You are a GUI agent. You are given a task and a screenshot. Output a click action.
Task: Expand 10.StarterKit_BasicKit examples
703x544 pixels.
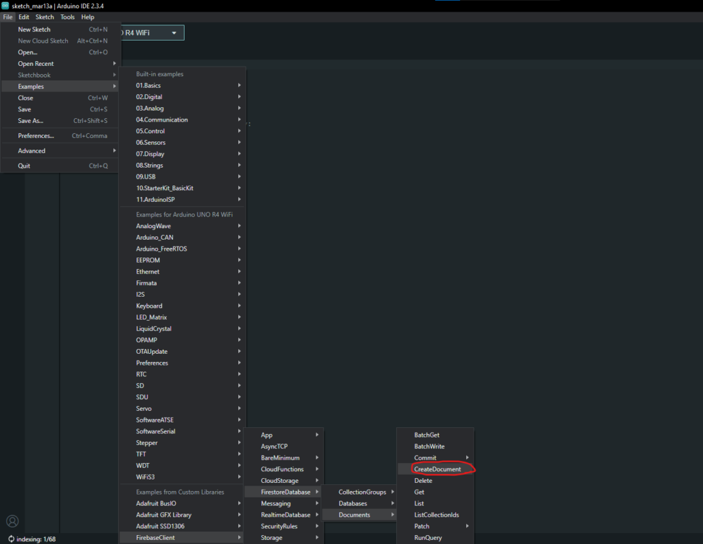183,188
